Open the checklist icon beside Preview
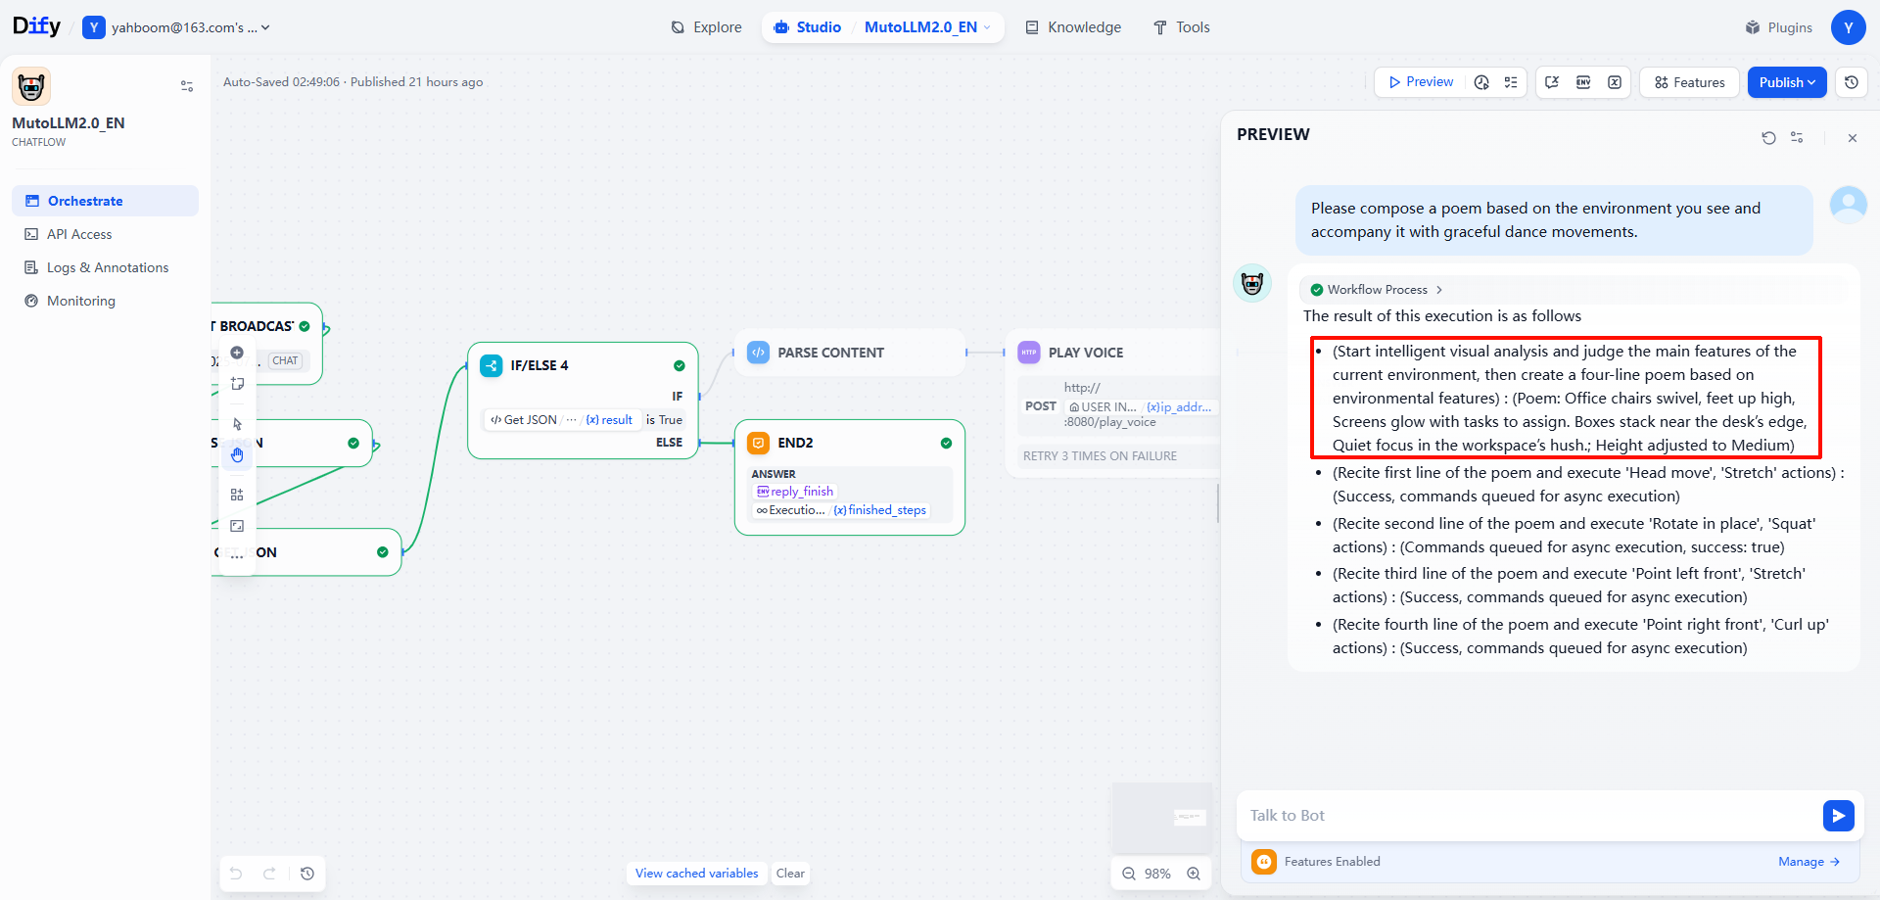The width and height of the screenshot is (1880, 900). pyautogui.click(x=1511, y=82)
